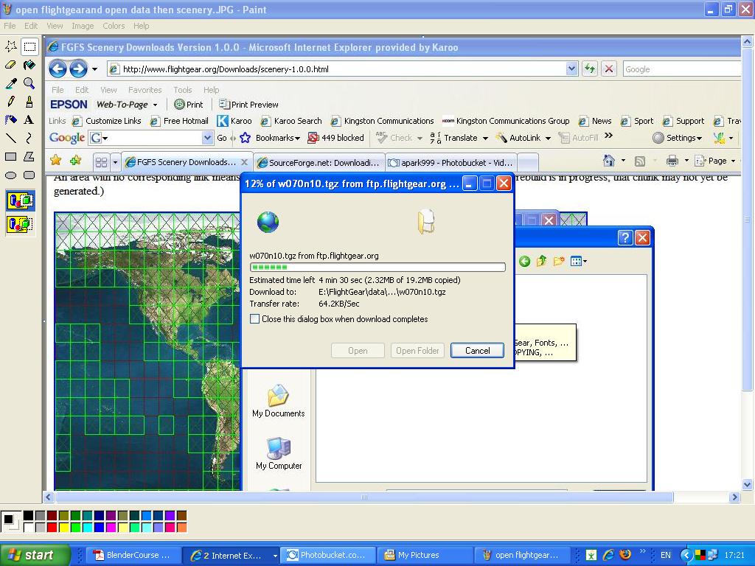The height and width of the screenshot is (566, 755).
Task: Open the Windows start button
Action: (35, 555)
